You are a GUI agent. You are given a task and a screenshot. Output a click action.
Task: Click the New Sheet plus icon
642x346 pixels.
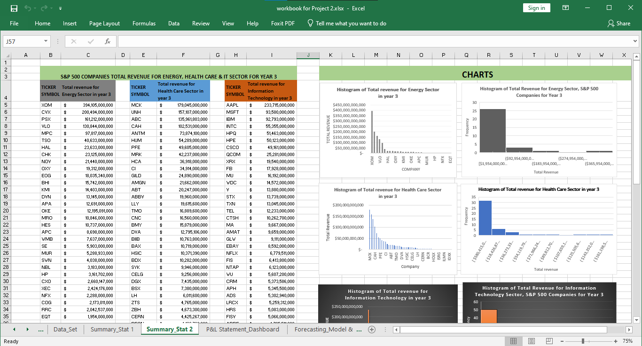point(372,330)
